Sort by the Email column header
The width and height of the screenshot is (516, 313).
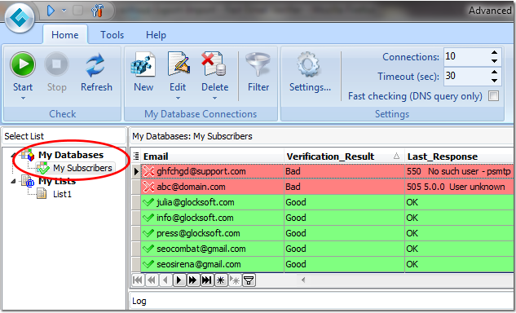click(x=212, y=156)
